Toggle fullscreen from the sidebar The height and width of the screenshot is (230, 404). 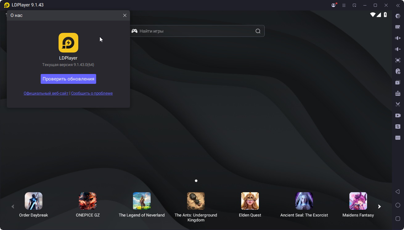point(398,60)
